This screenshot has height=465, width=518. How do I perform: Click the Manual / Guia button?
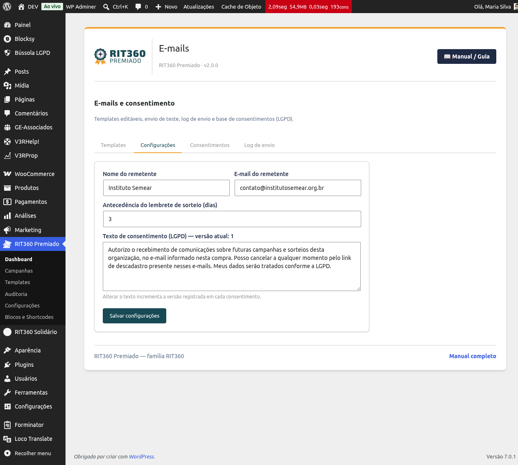tap(467, 56)
